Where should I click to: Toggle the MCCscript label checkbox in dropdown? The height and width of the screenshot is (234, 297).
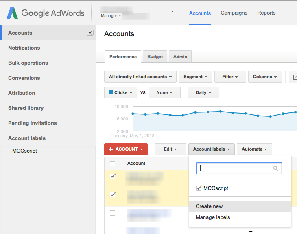(x=199, y=188)
